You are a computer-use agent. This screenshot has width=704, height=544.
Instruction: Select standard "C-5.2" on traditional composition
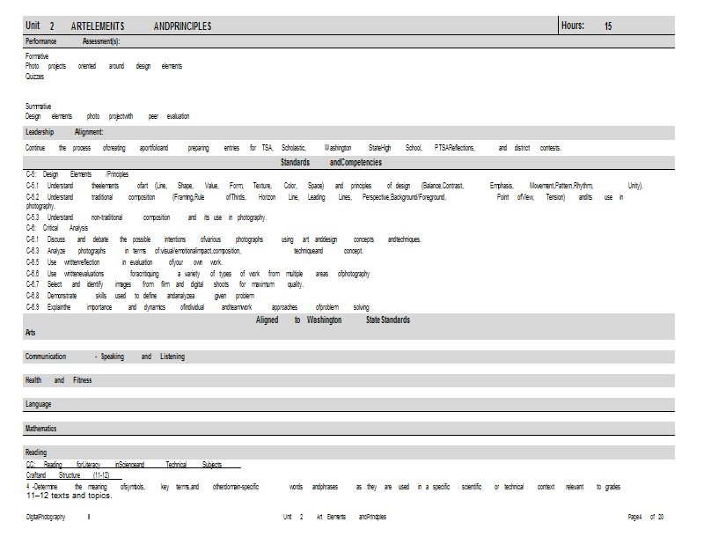pyautogui.click(x=324, y=202)
